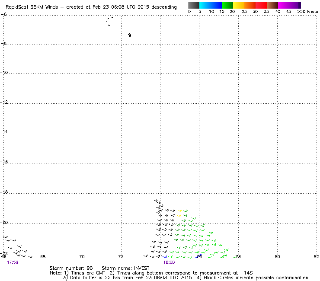320x281 pixels.
Task: Click the purple '17:59' swath time label
Action: click(x=13, y=262)
